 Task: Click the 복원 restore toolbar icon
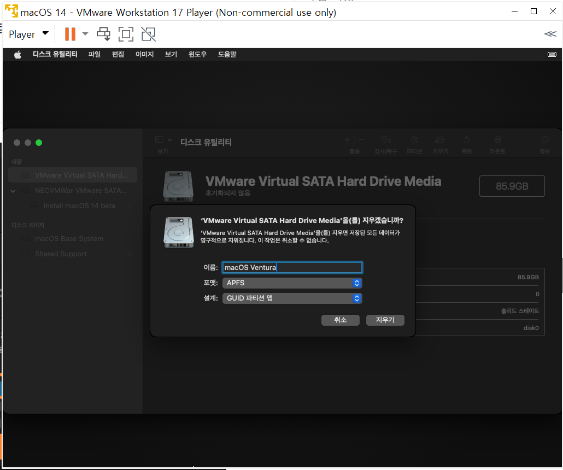[466, 140]
